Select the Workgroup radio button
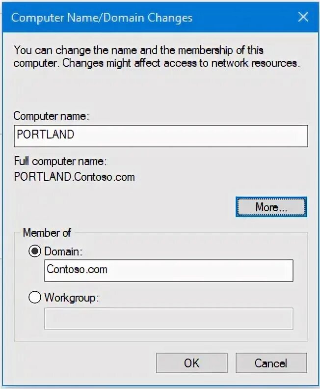Image resolution: width=320 pixels, height=389 pixels. (35, 297)
